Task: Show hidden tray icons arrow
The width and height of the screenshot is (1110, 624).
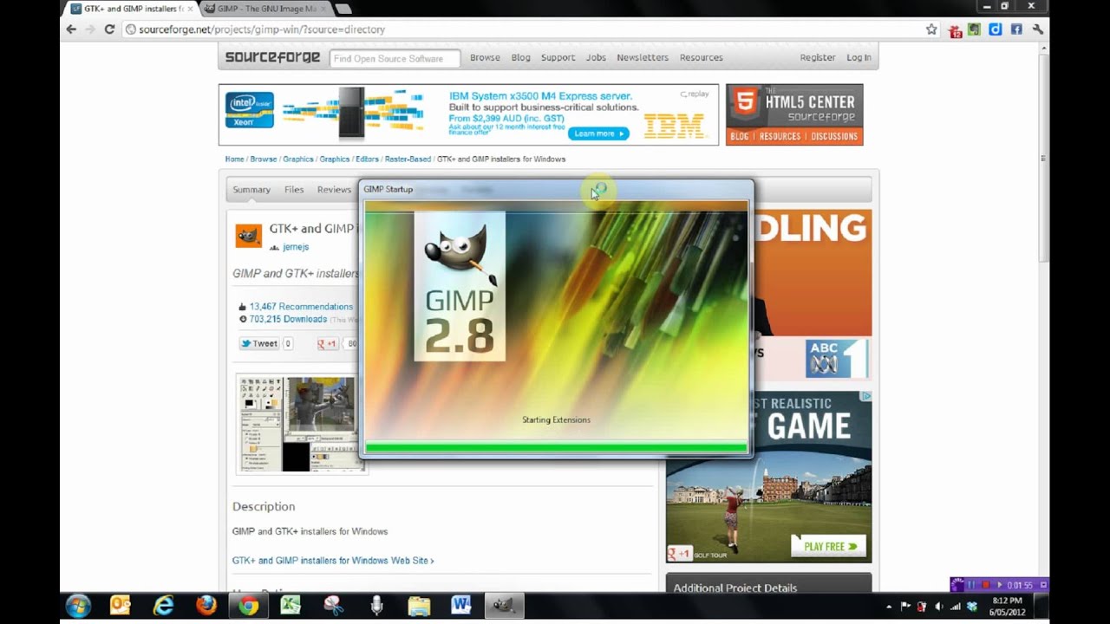Action: 889,606
